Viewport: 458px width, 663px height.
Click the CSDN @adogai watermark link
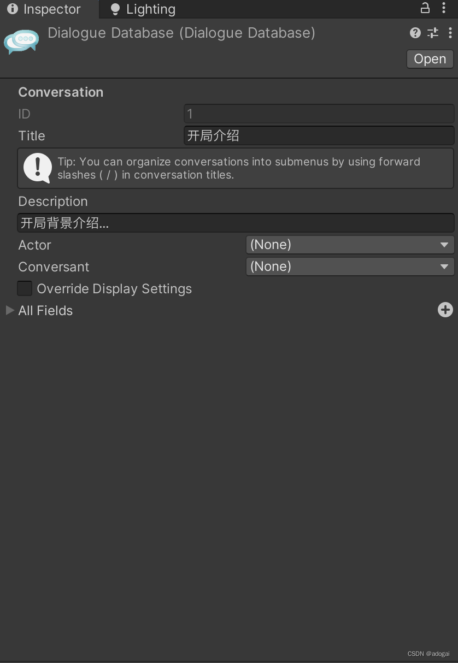428,653
